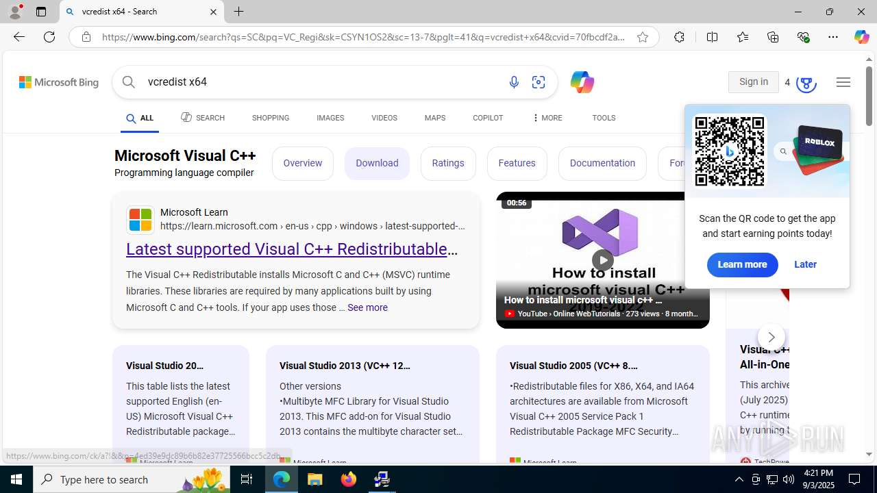This screenshot has width=877, height=493.
Task: Search using an image icon
Action: click(539, 82)
